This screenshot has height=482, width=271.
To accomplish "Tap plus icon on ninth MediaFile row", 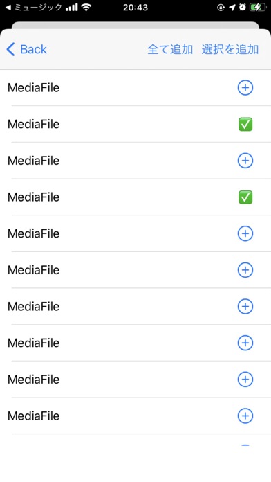I will point(245,379).
